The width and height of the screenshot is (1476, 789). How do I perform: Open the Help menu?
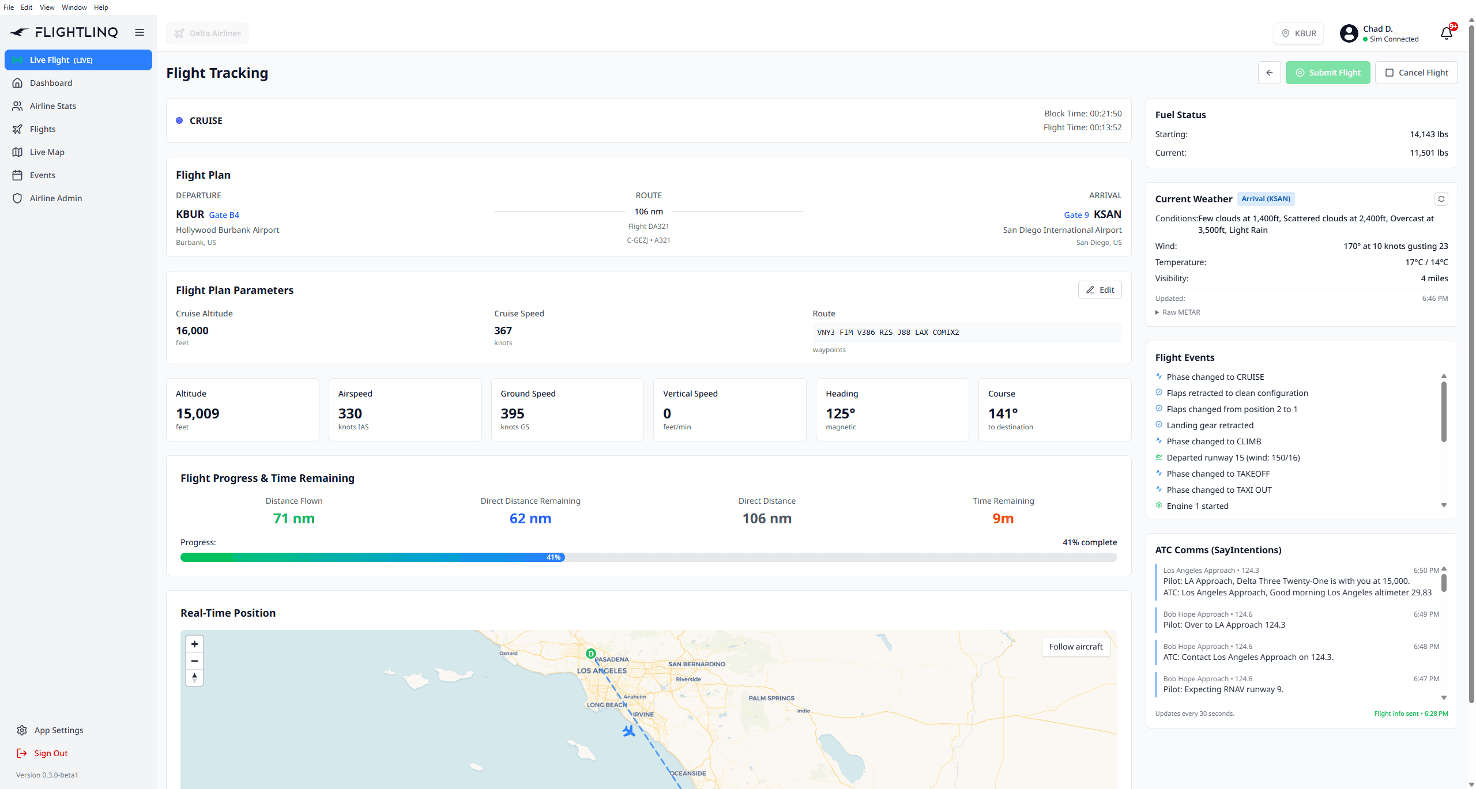pyautogui.click(x=101, y=7)
